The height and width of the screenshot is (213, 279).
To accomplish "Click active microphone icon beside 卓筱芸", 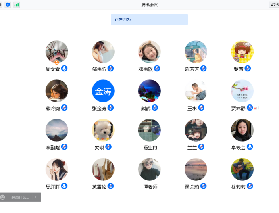I will pos(250,147).
